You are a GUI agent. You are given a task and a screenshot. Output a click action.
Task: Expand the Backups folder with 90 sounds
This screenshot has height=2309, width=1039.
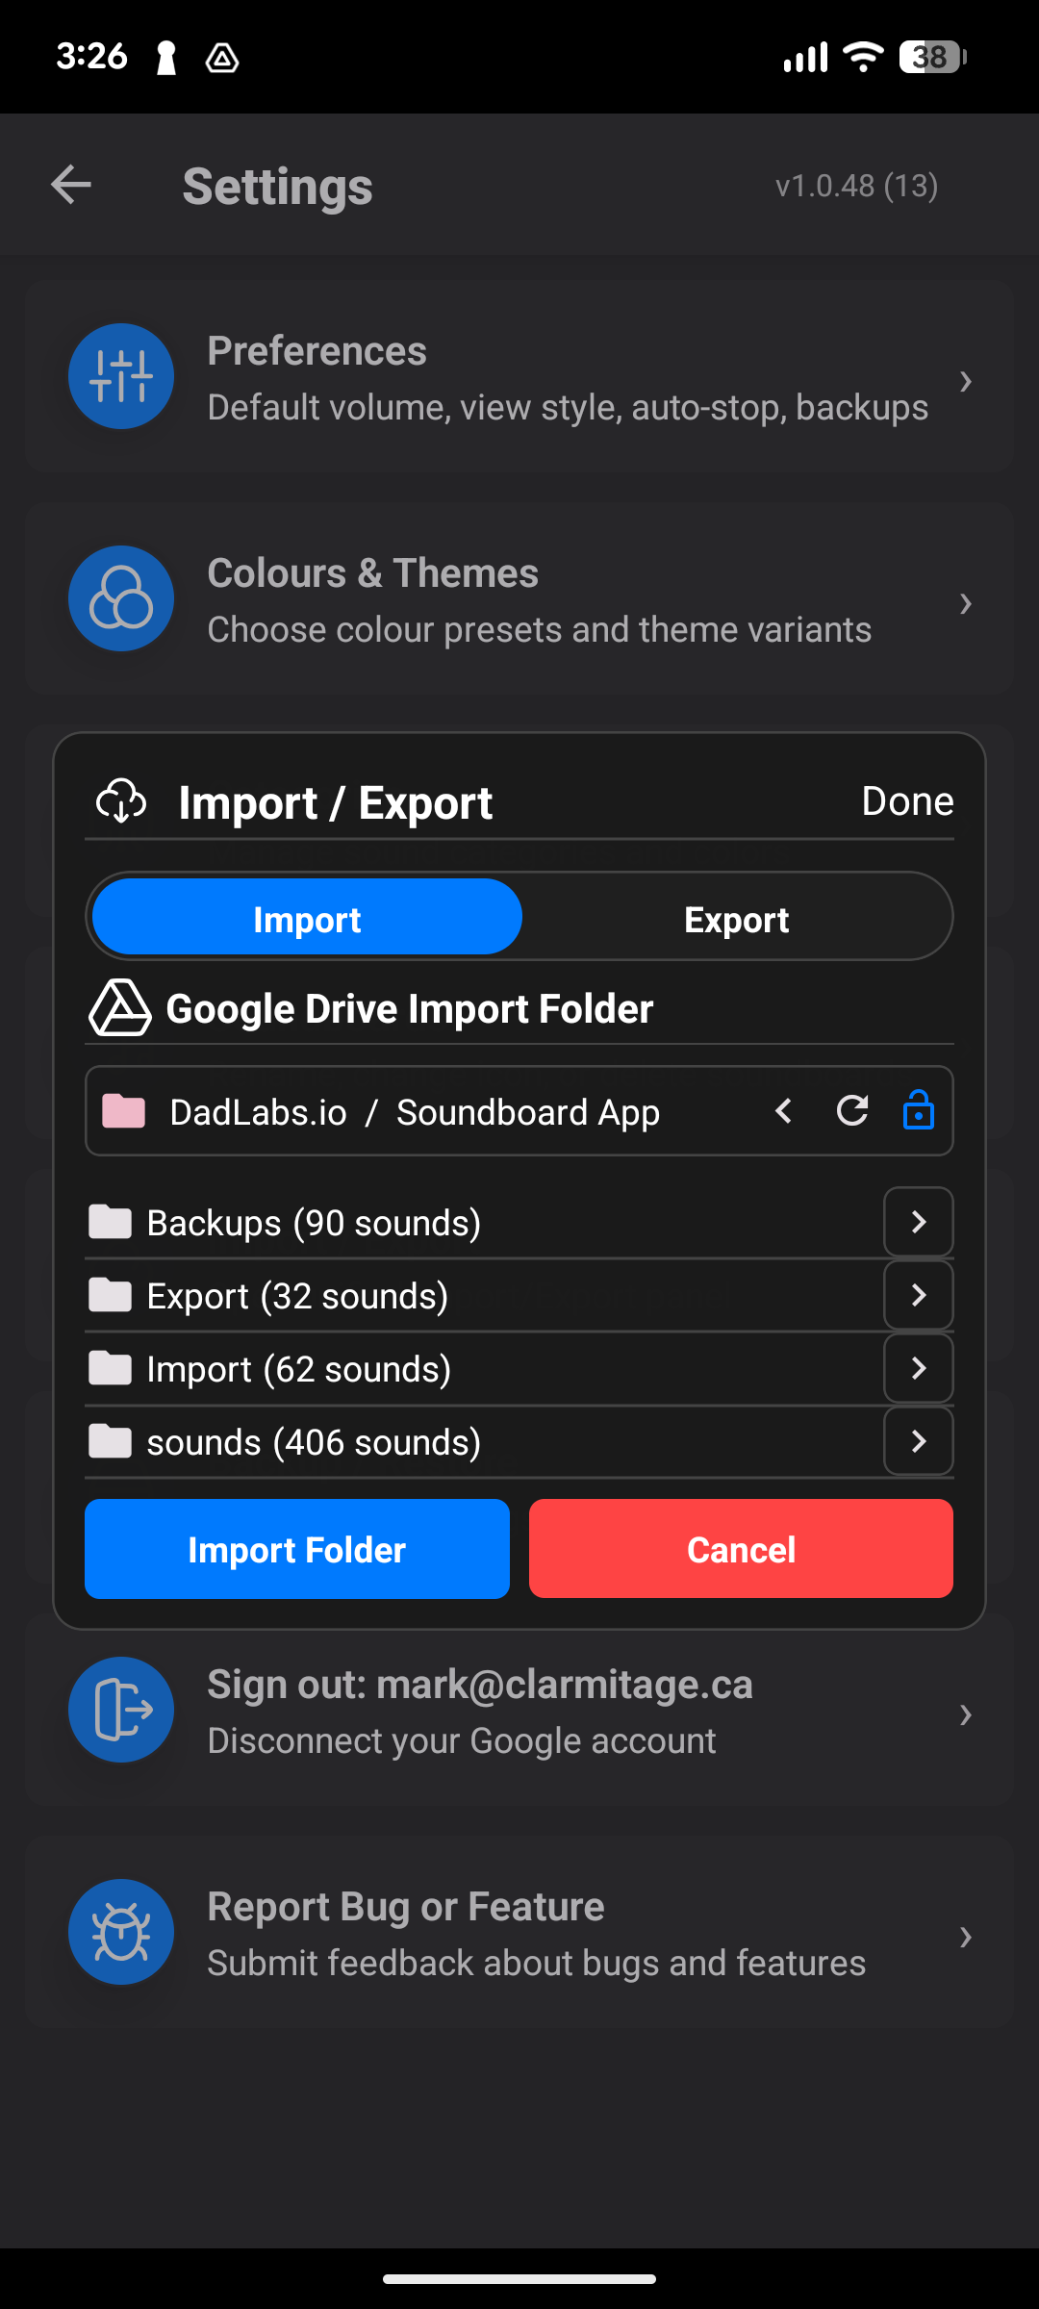click(x=918, y=1222)
